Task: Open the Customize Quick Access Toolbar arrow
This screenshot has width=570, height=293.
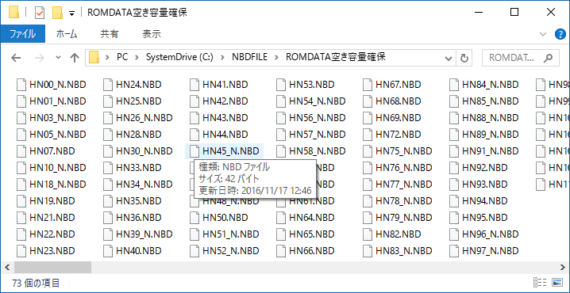Action: tap(72, 13)
